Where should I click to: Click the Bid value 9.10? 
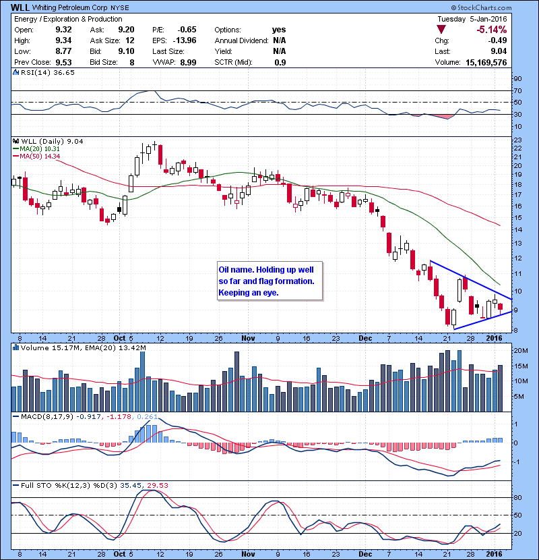pos(126,51)
